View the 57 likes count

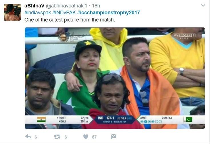click(x=94, y=137)
